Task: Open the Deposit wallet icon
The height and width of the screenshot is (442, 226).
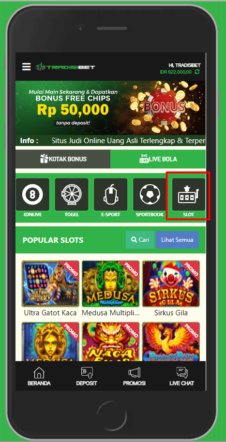Action: (x=87, y=376)
